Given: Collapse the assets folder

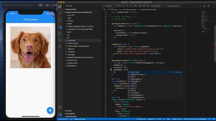Looking at the screenshot, I should [x=70, y=24].
